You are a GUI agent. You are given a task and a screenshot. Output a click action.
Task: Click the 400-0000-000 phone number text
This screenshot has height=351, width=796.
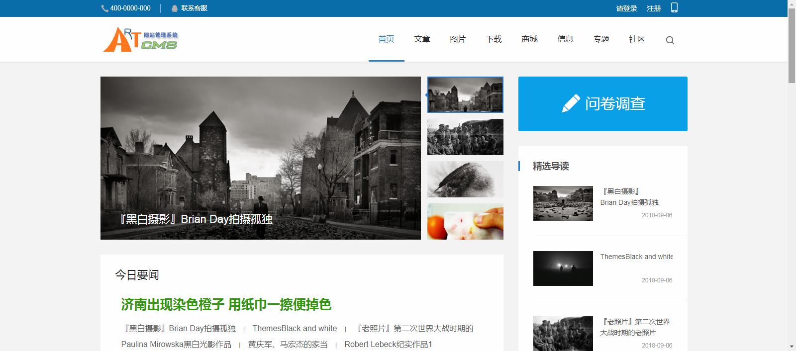point(130,8)
